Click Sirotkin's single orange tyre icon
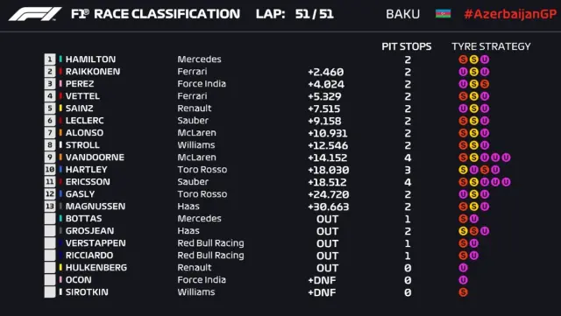This screenshot has width=561, height=316. tap(463, 292)
